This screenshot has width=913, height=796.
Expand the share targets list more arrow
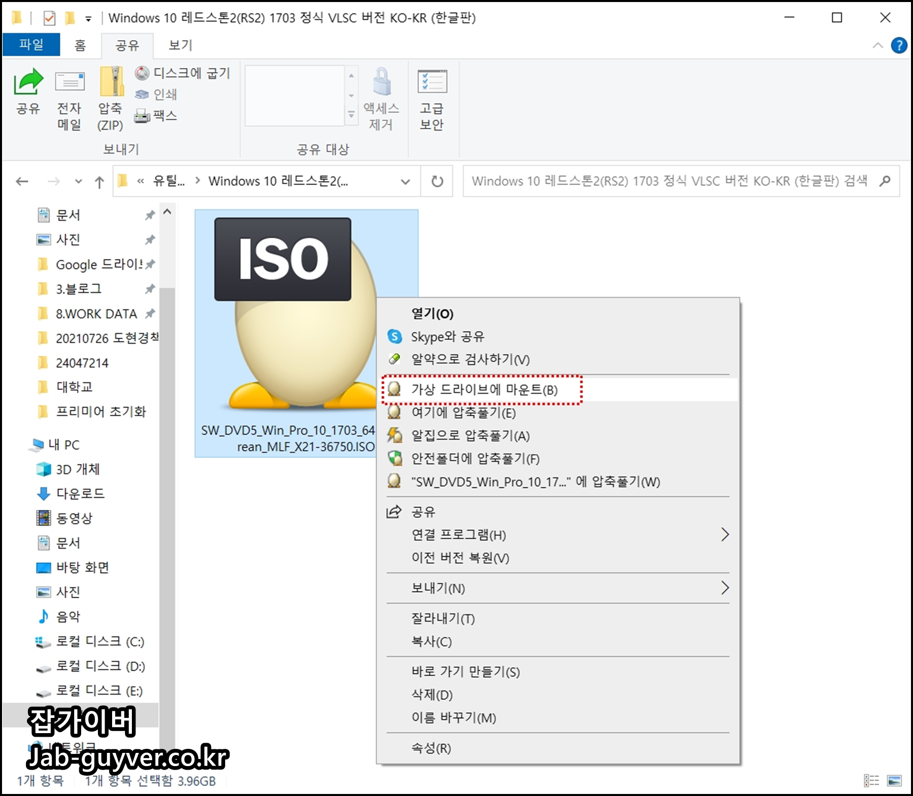tap(351, 115)
